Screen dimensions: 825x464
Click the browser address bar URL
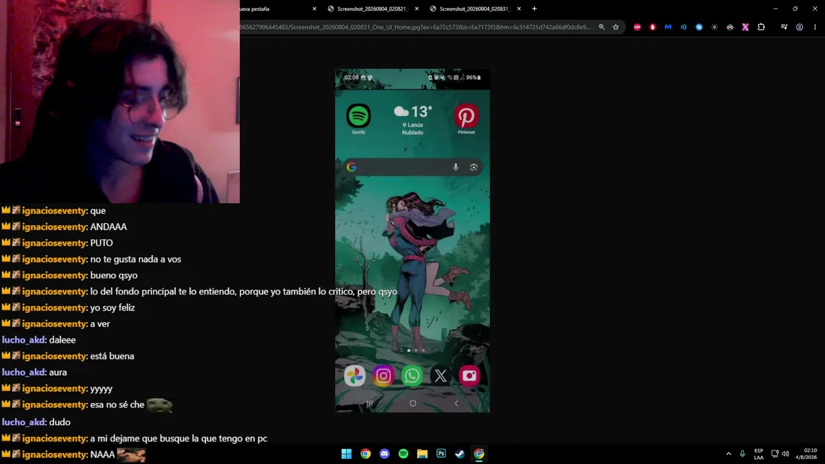415,27
